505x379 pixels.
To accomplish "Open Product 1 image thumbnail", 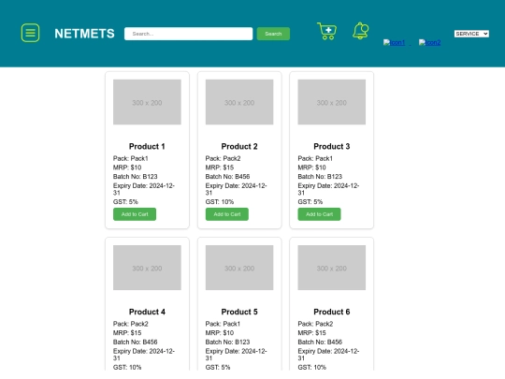I will tap(147, 102).
